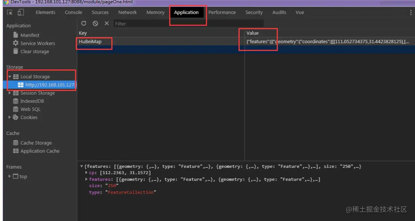Screen dimensions: 415x221
Task: Open Web SQL in sidebar
Action: [x=31, y=109]
